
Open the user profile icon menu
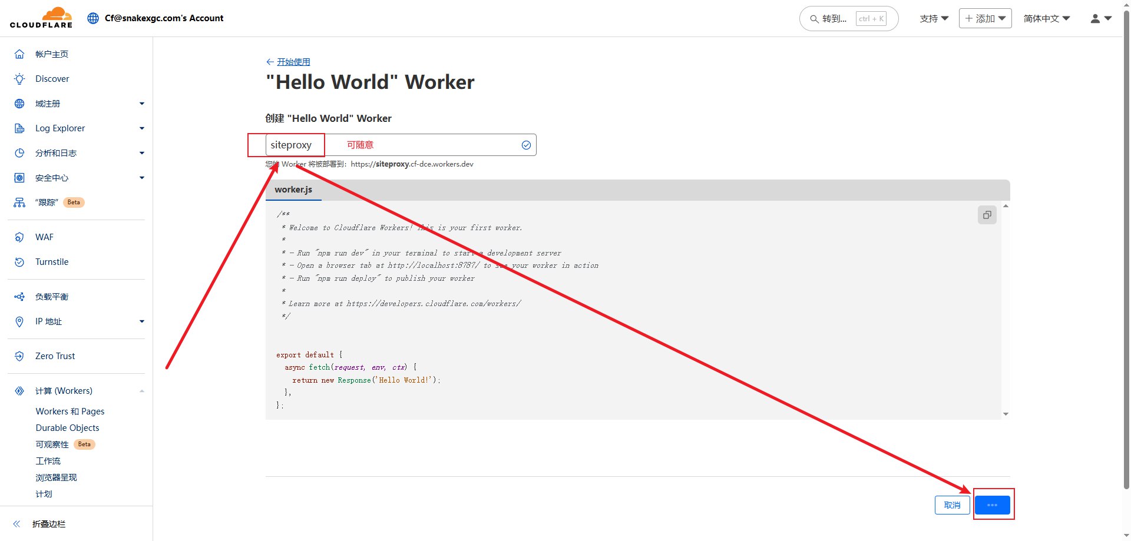1100,19
